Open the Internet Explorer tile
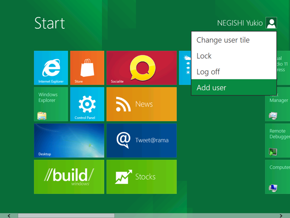This screenshot has height=218, width=290. coord(51,68)
